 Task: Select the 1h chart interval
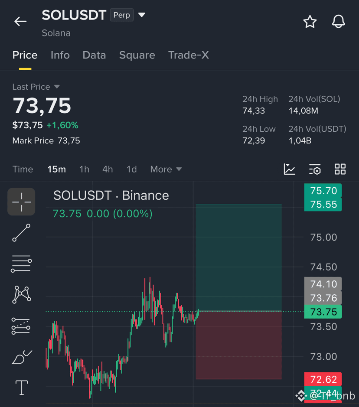click(84, 169)
